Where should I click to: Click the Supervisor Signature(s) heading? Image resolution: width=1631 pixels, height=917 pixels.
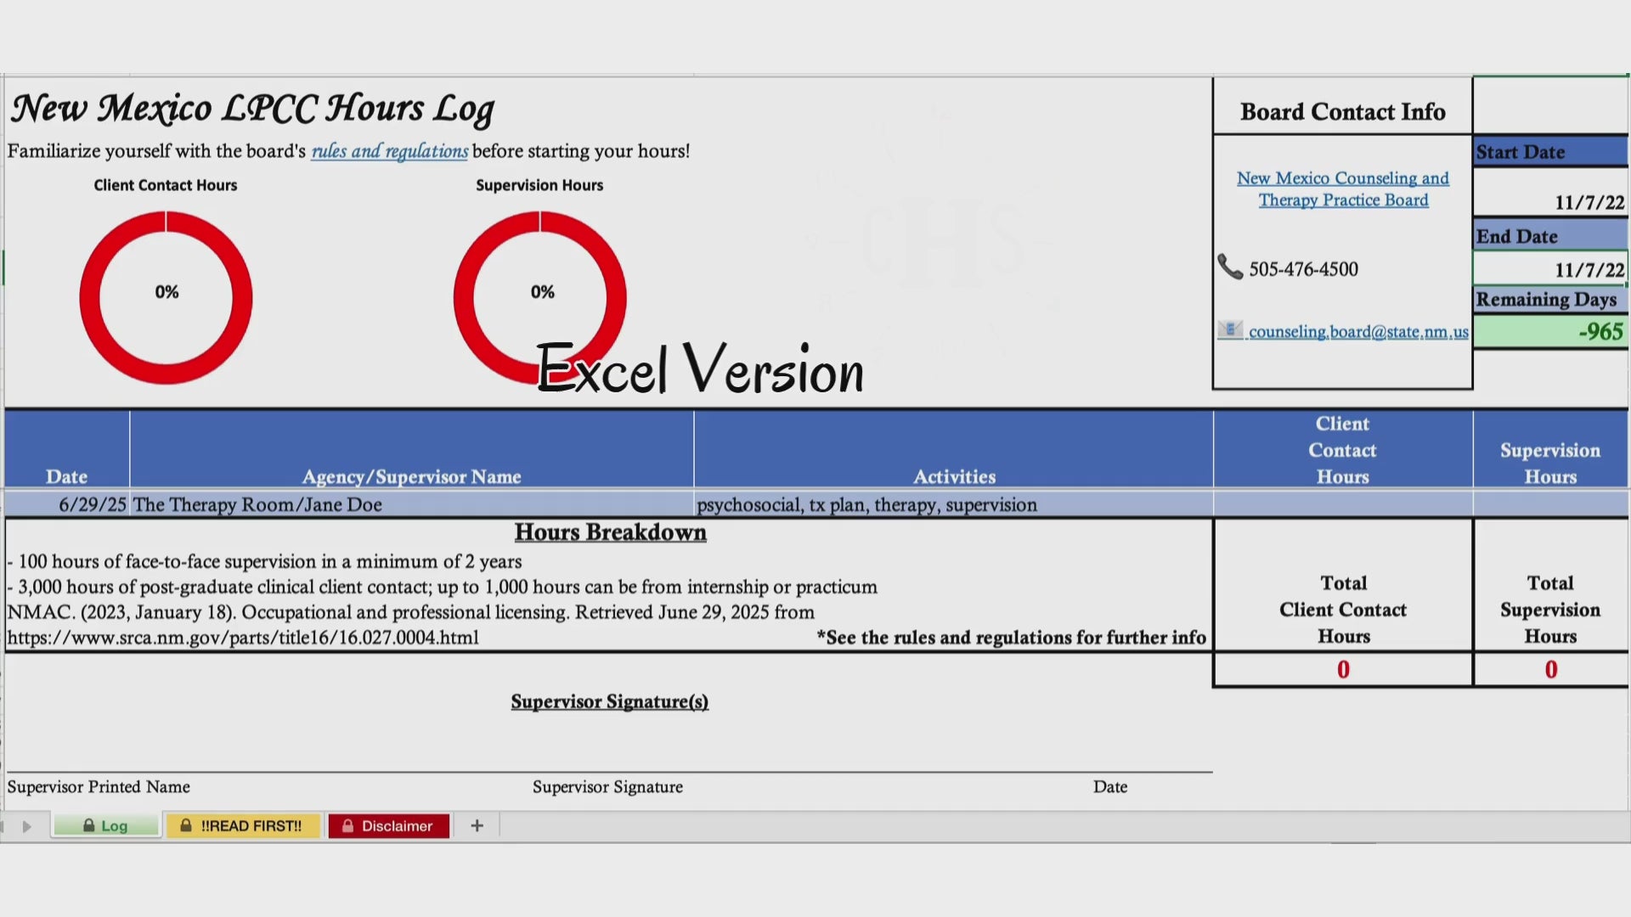click(x=609, y=701)
